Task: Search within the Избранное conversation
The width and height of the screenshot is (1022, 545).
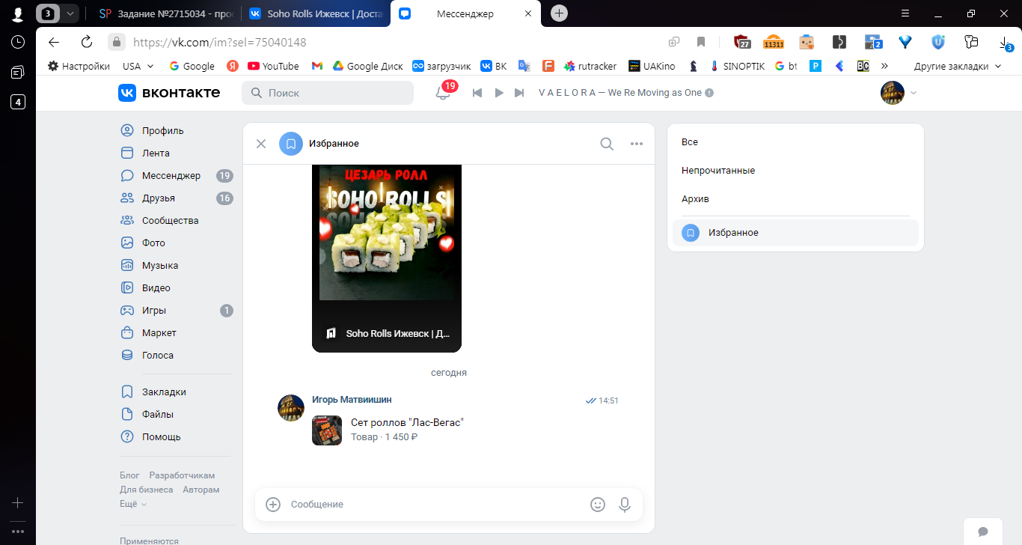Action: tap(607, 144)
